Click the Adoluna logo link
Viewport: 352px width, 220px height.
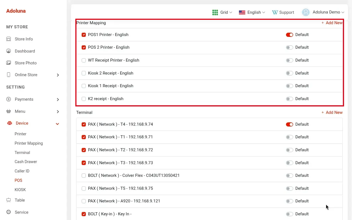(16, 11)
